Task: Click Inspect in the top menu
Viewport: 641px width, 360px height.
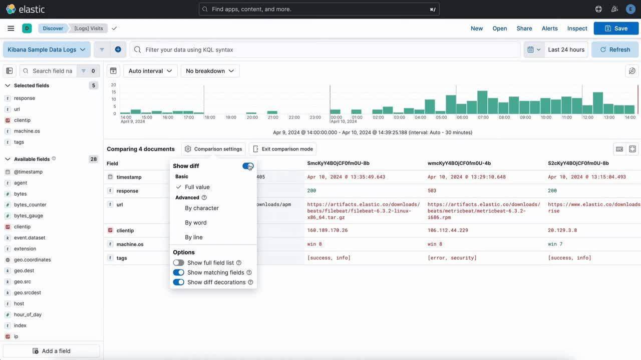Action: pyautogui.click(x=577, y=28)
